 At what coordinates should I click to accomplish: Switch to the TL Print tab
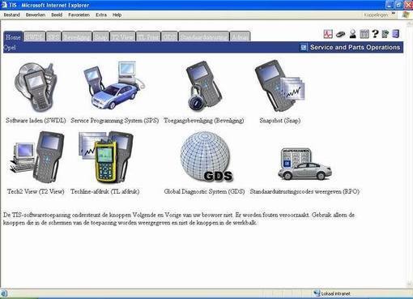[x=148, y=36]
